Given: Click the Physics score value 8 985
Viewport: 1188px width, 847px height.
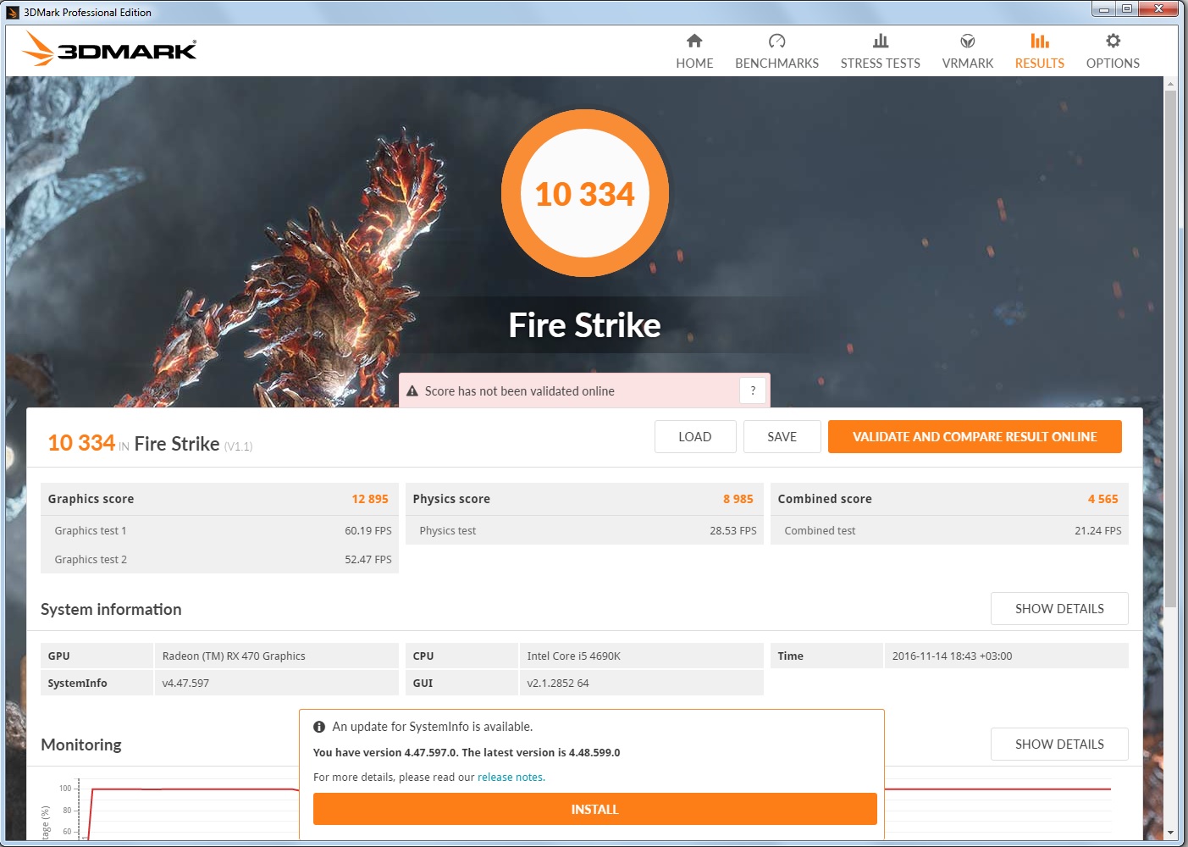Looking at the screenshot, I should [738, 499].
